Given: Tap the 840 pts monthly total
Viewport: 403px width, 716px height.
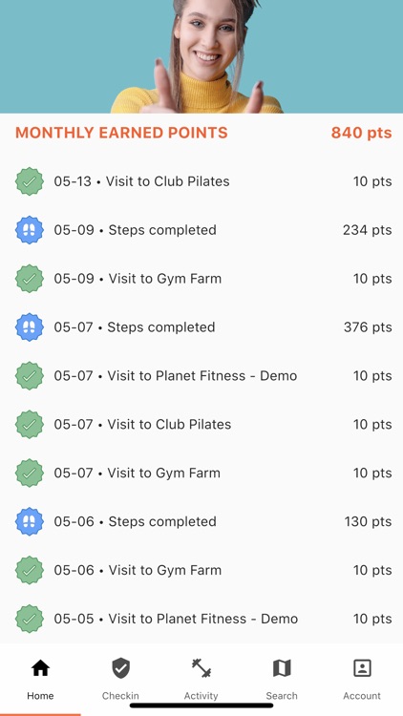Looking at the screenshot, I should [361, 133].
